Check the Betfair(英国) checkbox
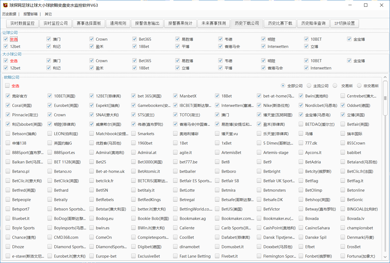 (x=343, y=124)
